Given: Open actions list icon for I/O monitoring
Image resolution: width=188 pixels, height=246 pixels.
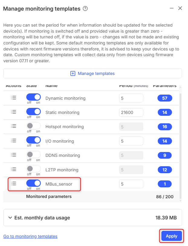Looking at the screenshot, I should tap(13, 141).
